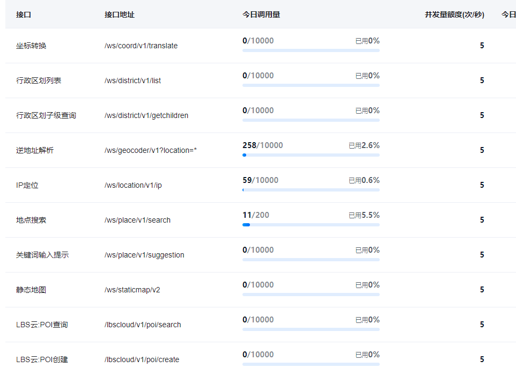Screen dimensions: 516x375
Task: Click the 已用0.6% percentage
Action: coord(364,180)
